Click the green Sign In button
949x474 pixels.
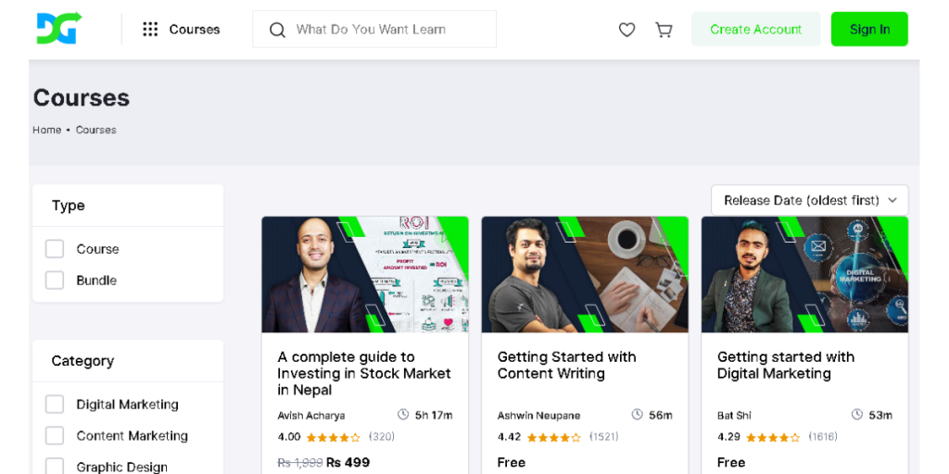point(869,29)
